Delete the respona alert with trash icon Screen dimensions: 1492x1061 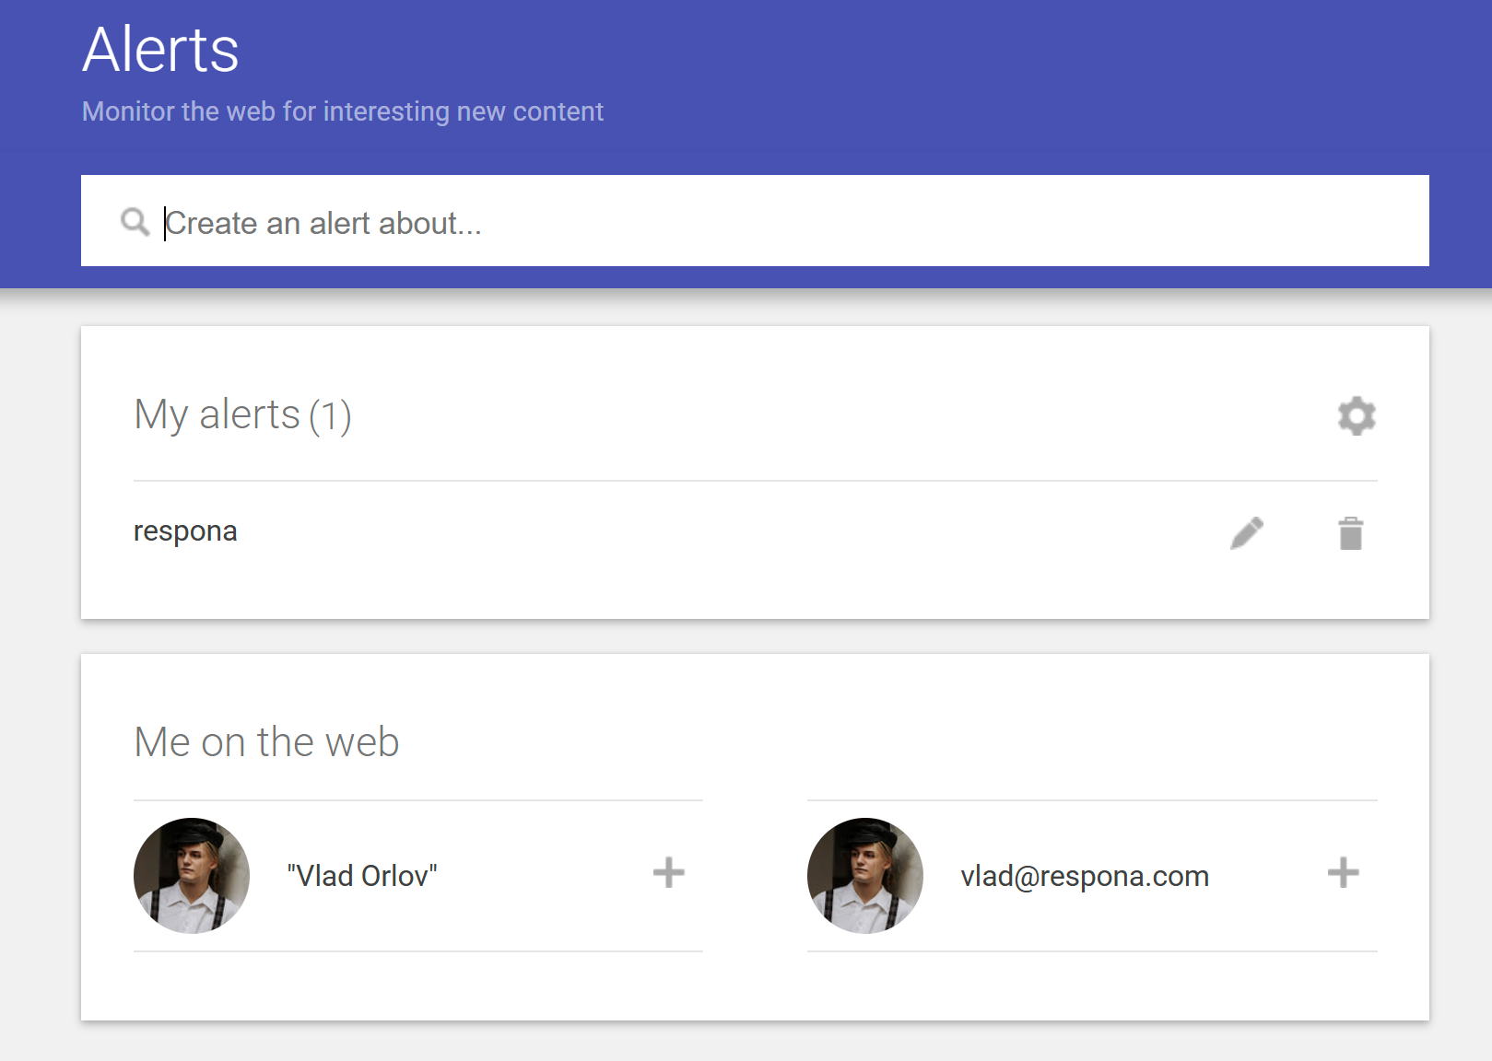point(1351,533)
